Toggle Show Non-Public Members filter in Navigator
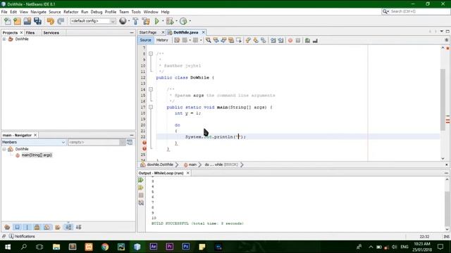Screen dimensions: 451x253 [37, 227]
